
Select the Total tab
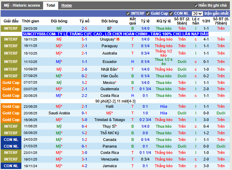click(50, 5)
